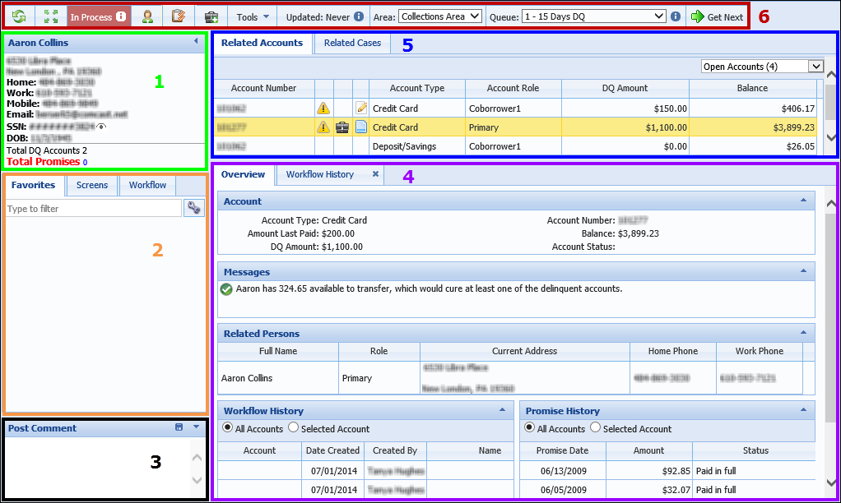Select the Workflow tab in left panel
The image size is (841, 503).
pyautogui.click(x=147, y=186)
